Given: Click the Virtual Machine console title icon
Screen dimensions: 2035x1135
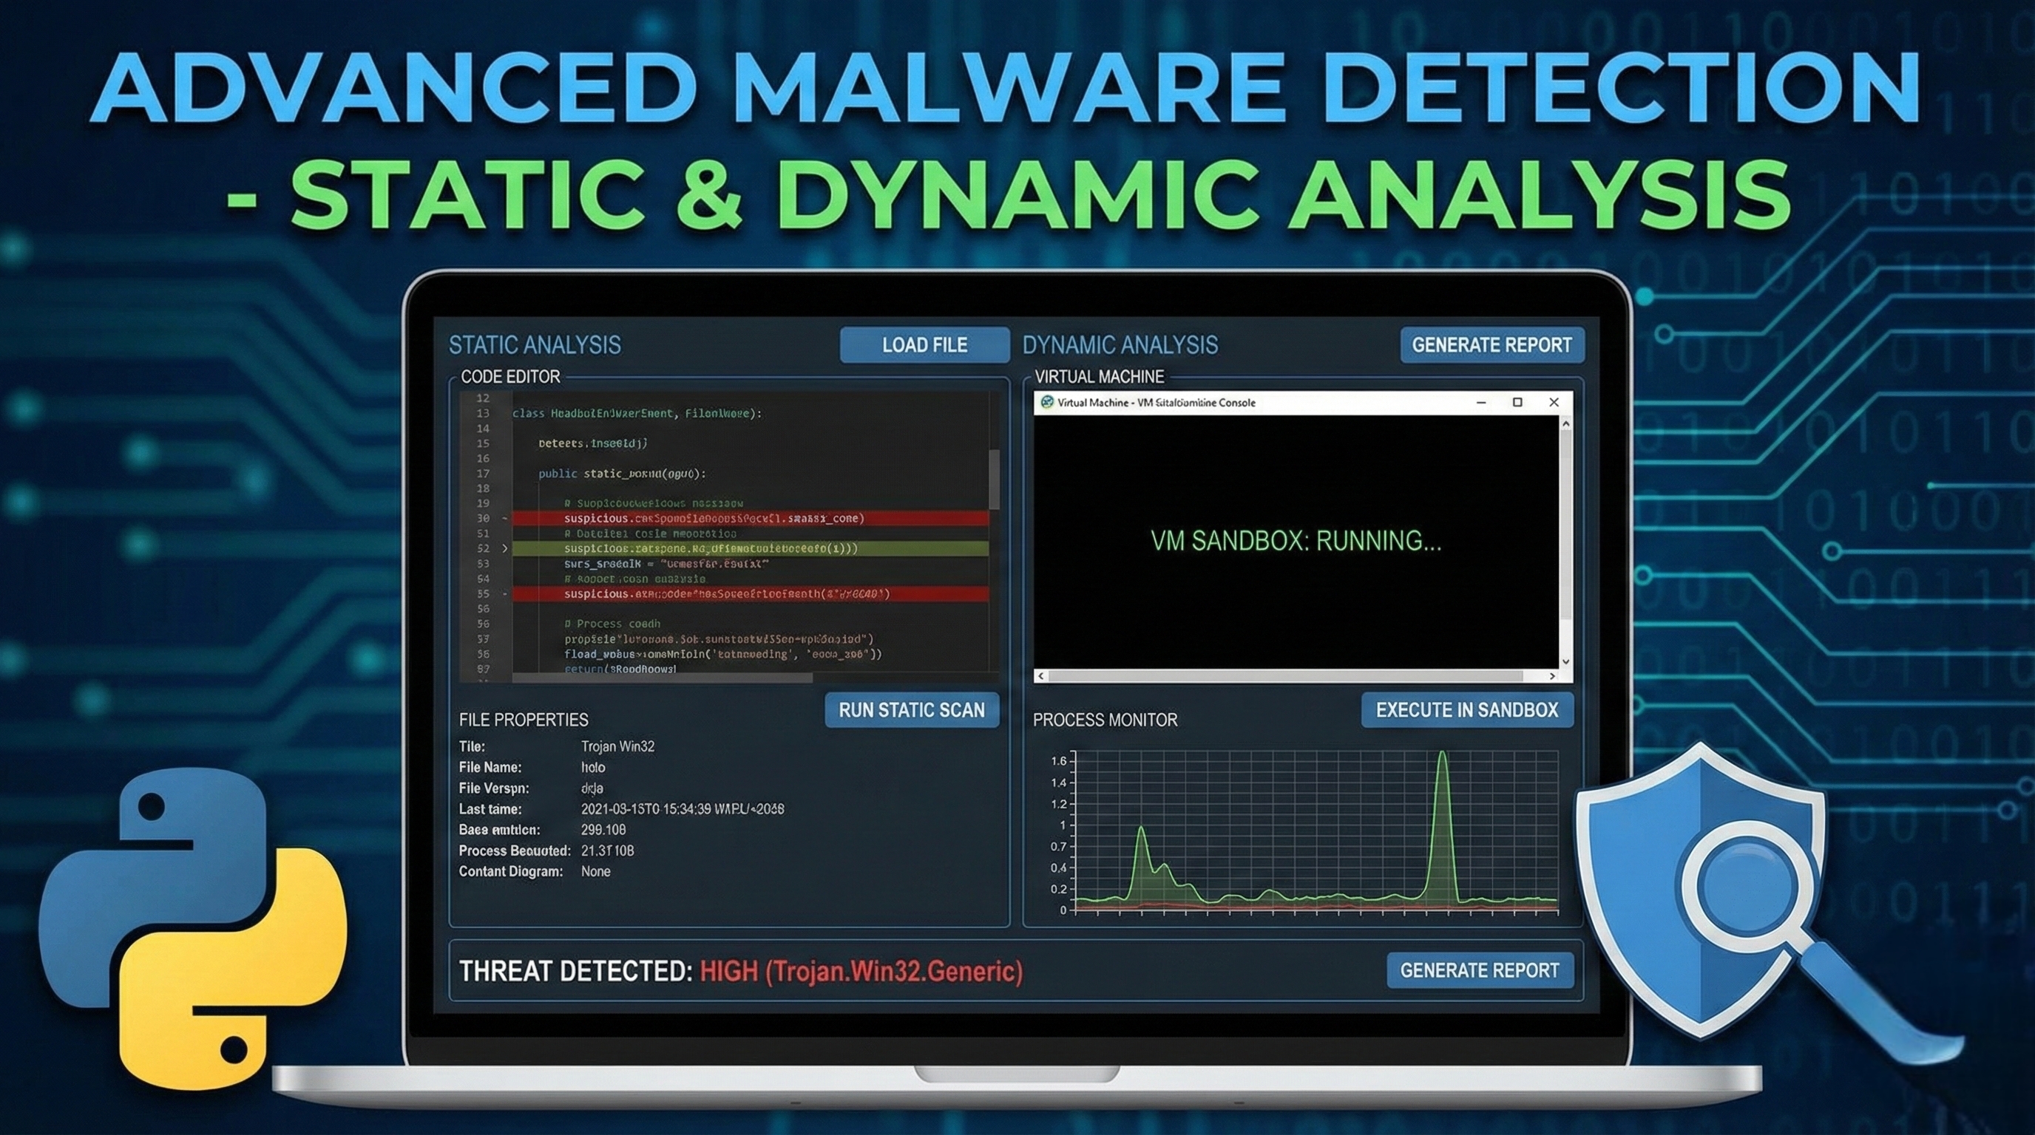Looking at the screenshot, I should [x=1048, y=403].
